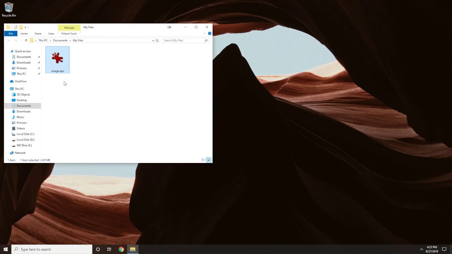452x254 pixels.
Task: Go forward with the Forward arrow
Action: click(16, 41)
